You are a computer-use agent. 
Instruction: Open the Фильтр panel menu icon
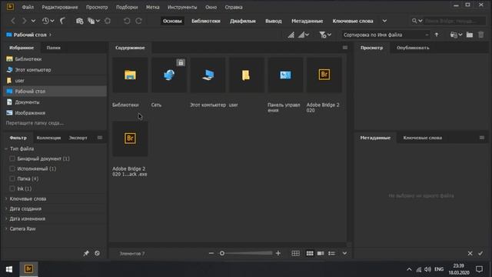[x=100, y=138]
